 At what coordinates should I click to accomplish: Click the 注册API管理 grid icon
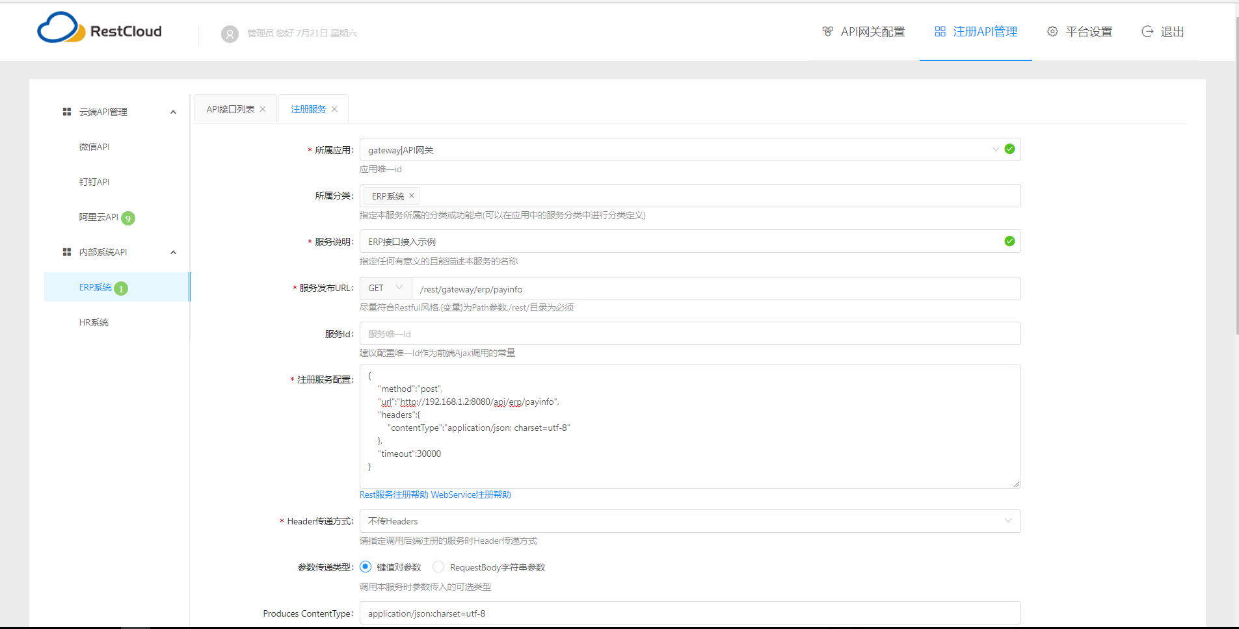coord(940,31)
